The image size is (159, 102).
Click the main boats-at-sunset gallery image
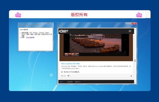[95, 43]
